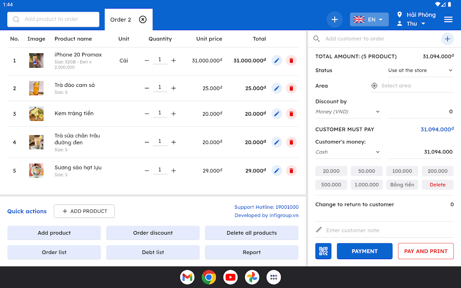Click the Order discount quick action
The image size is (461, 288).
153,233
